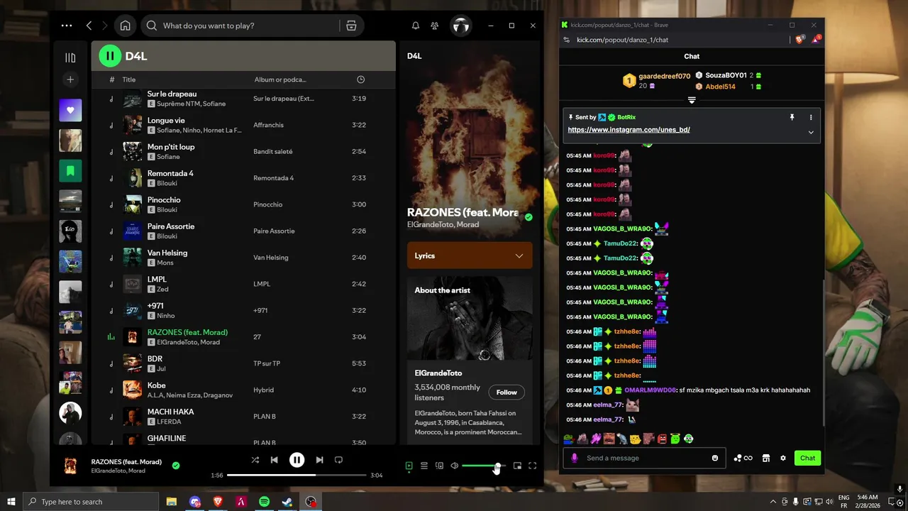
Task: Unpin the pinned chat message
Action: (x=792, y=117)
